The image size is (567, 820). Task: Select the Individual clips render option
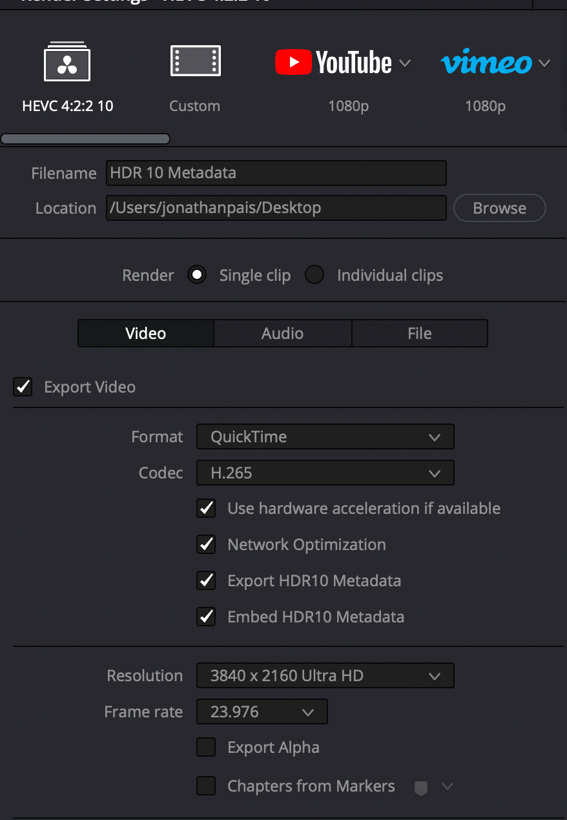(x=314, y=275)
